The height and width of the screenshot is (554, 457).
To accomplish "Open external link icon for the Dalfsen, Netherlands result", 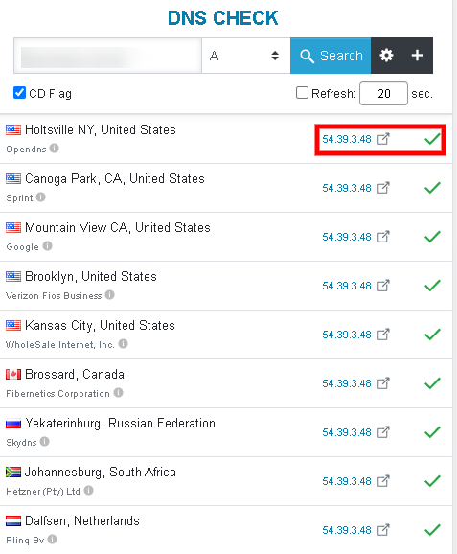I will [x=383, y=530].
